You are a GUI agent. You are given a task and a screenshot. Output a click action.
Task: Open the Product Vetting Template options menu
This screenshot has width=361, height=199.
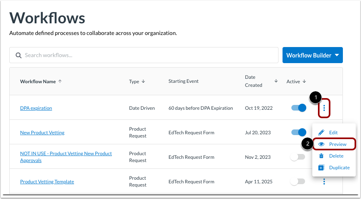324,182
